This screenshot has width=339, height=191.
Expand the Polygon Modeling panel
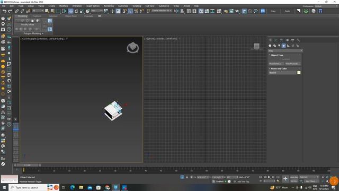(33, 33)
